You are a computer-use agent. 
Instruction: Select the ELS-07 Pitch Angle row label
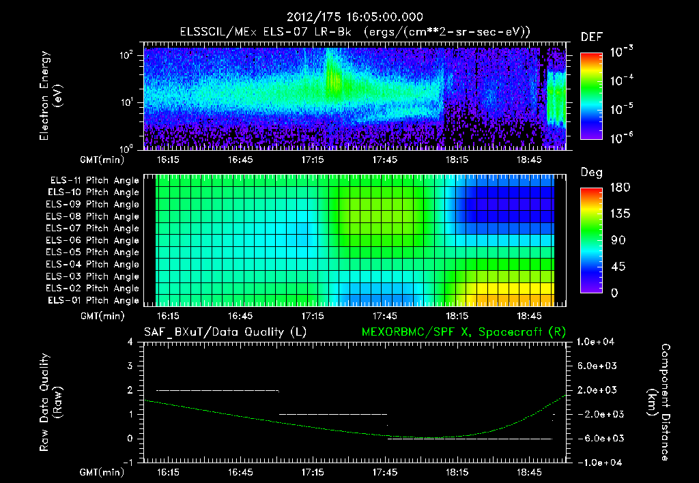click(x=93, y=228)
